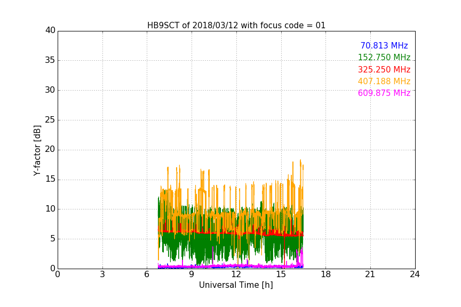This screenshot has width=461, height=307.
Task: Select the 325.250 MHz legend entry
Action: 384,70
